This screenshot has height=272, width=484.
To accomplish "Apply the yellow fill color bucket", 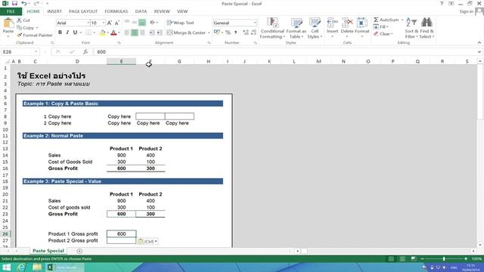I will pyautogui.click(x=103, y=32).
